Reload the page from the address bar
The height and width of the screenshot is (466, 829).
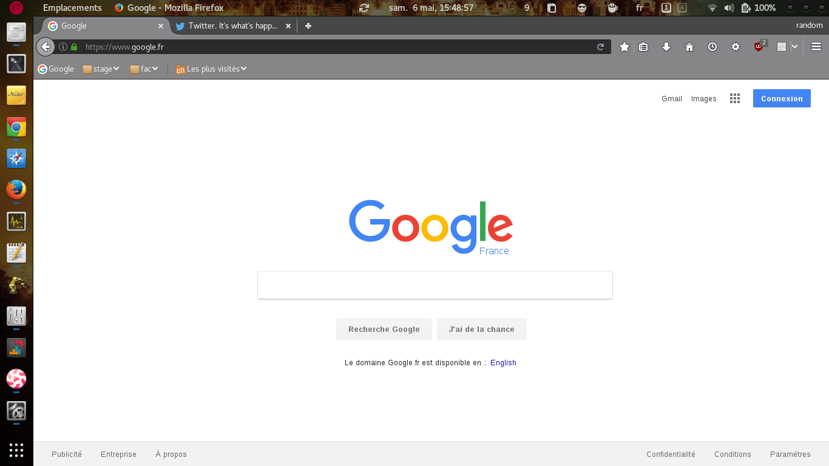[601, 47]
